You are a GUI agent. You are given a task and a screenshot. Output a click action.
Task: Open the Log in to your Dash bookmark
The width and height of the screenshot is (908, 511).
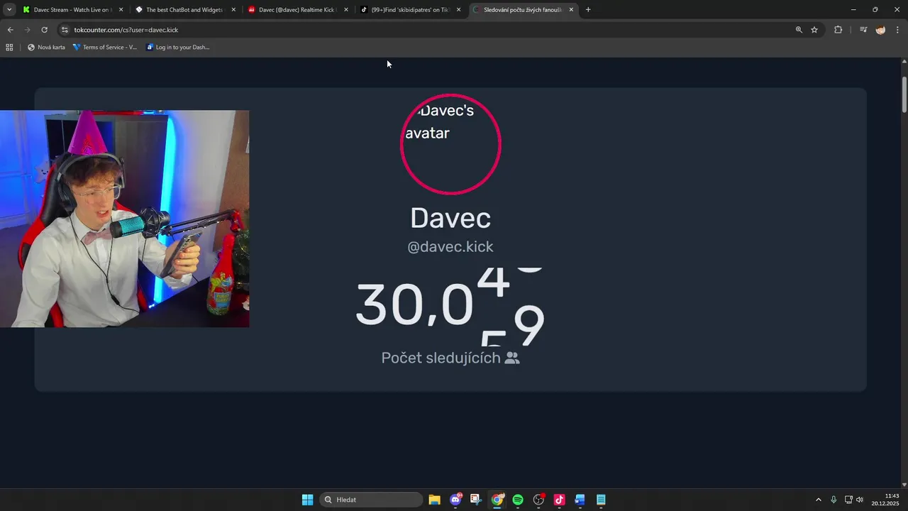(178, 48)
